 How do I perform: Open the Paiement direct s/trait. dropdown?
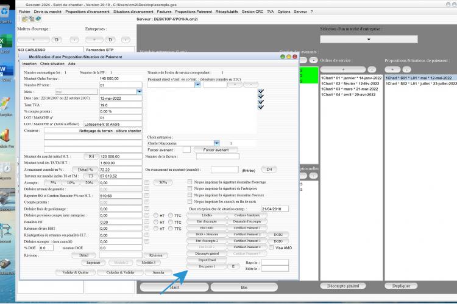[197, 85]
